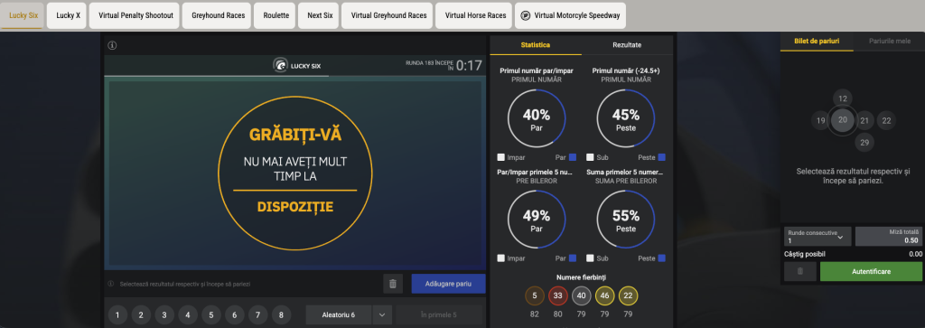Open the Next Six tab
This screenshot has width=925, height=328.
(x=320, y=15)
